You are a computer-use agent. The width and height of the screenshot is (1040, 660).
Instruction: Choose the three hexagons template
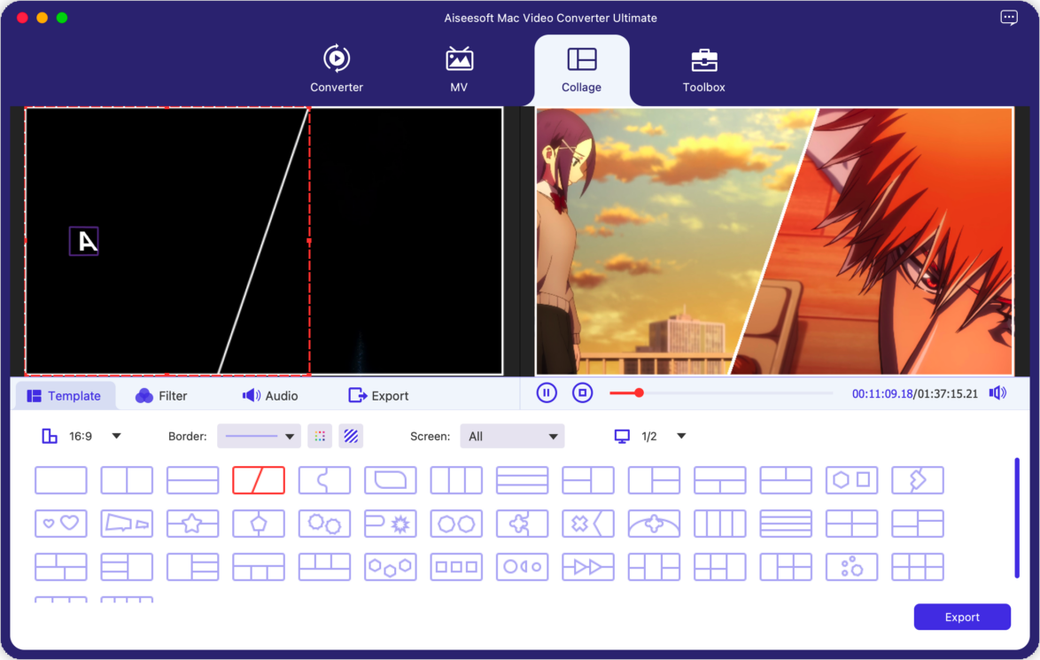pyautogui.click(x=390, y=567)
